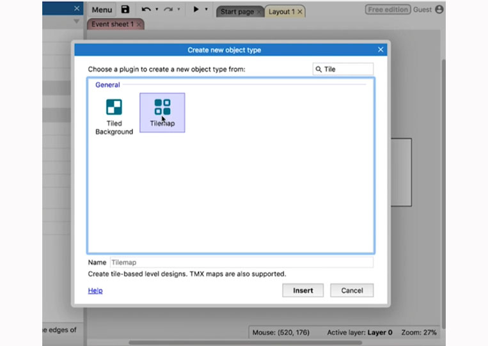488x346 pixels.
Task: Open the undo history dropdown arrow
Action: [157, 10]
